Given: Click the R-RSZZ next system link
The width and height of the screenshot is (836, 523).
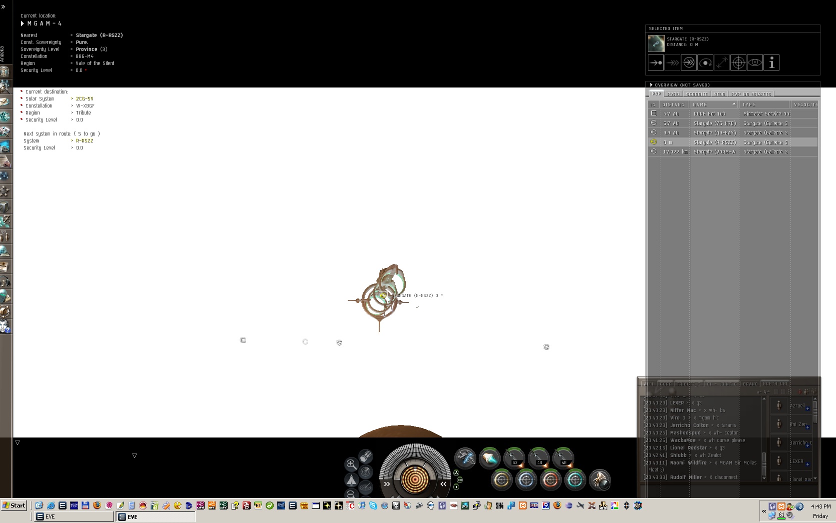Looking at the screenshot, I should [85, 141].
